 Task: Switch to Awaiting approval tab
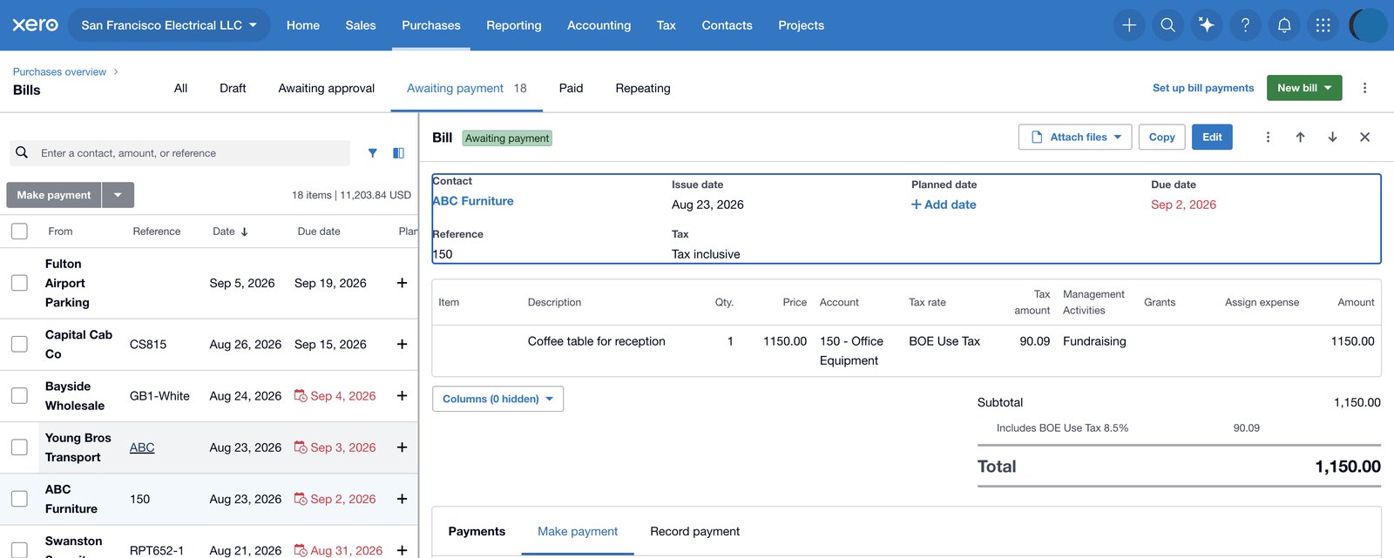(327, 88)
